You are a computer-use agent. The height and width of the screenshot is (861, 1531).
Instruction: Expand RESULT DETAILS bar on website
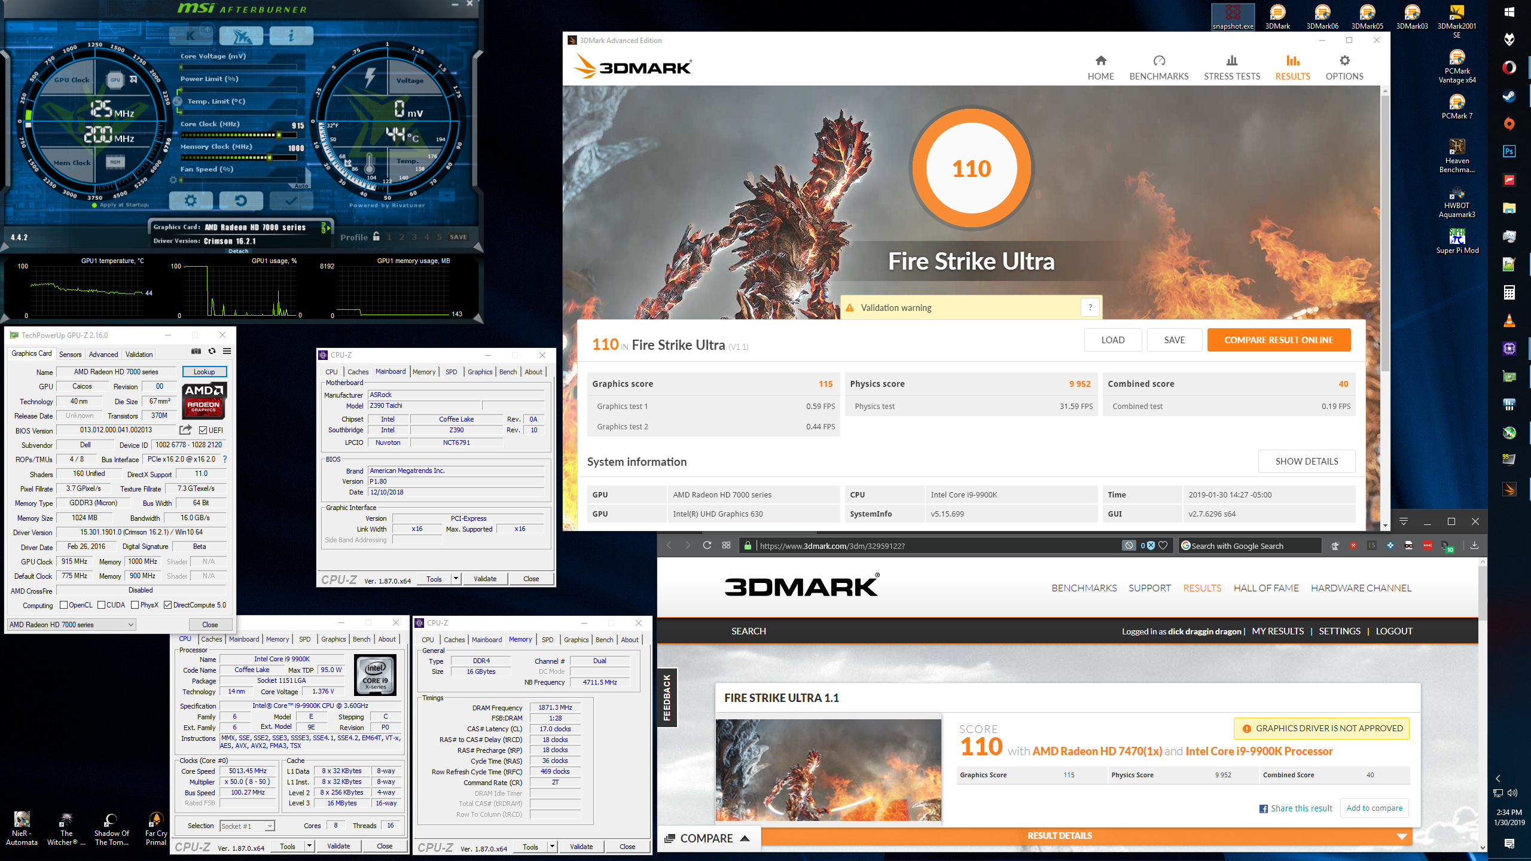(x=1087, y=836)
